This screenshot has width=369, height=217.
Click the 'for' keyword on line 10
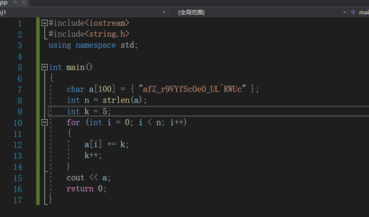coord(73,122)
